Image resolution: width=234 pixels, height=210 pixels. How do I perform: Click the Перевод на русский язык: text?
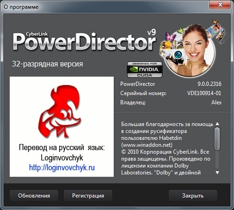pos(62,147)
